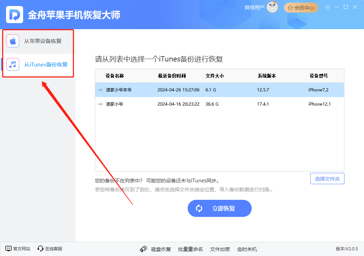This screenshot has width=364, height=256.
Task: Select the Apple device recovery sidebar icon
Action: pos(12,41)
